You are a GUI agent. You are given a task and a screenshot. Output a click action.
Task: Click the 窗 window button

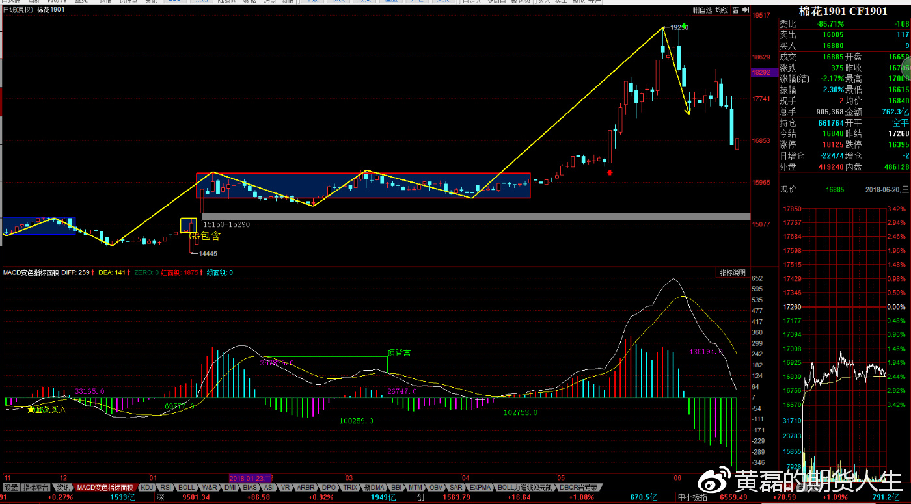tap(735, 10)
